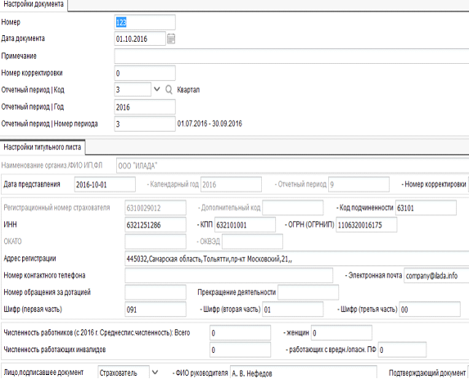Click the Численность работников Всего field
The height and width of the screenshot is (379, 469).
(x=240, y=333)
